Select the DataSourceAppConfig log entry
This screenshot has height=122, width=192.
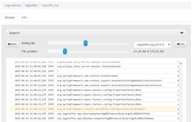pyautogui.click(x=94, y=119)
